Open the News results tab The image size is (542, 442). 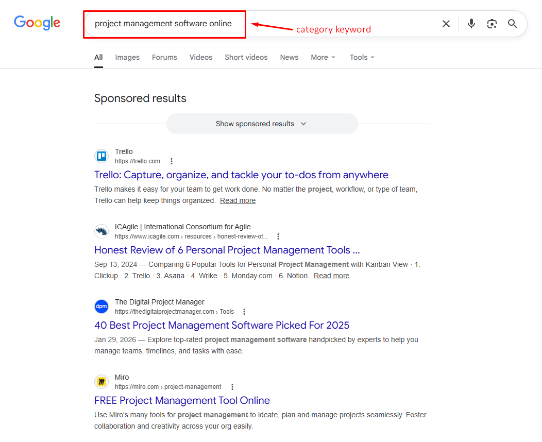coord(289,57)
